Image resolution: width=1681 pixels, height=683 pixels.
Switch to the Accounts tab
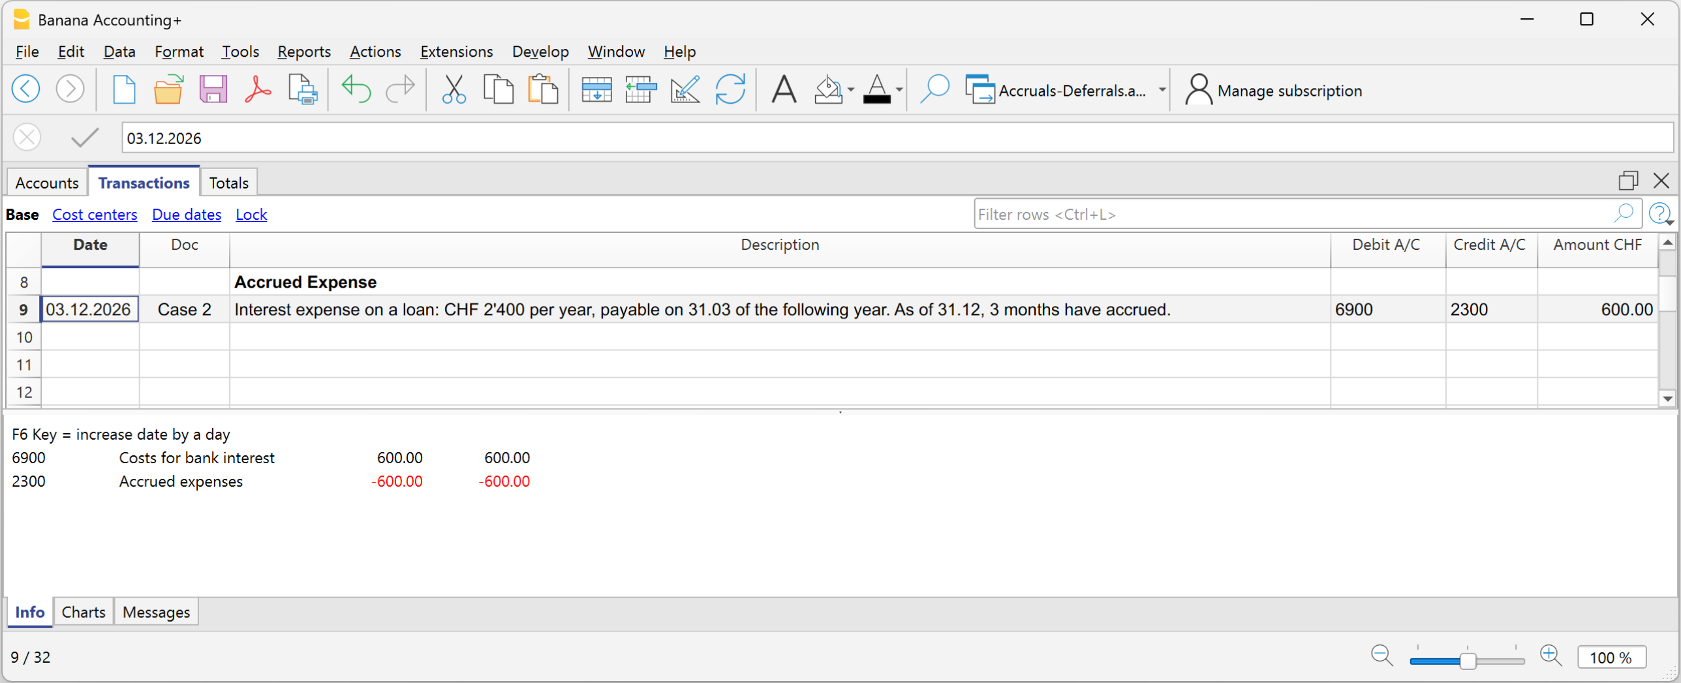click(x=47, y=183)
